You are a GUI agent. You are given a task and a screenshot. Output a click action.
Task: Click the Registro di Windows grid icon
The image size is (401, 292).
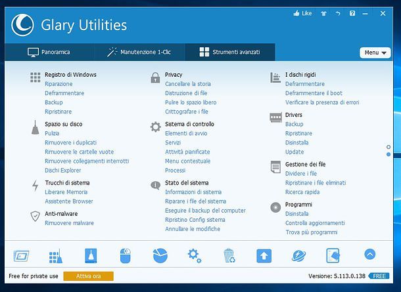[x=35, y=77]
